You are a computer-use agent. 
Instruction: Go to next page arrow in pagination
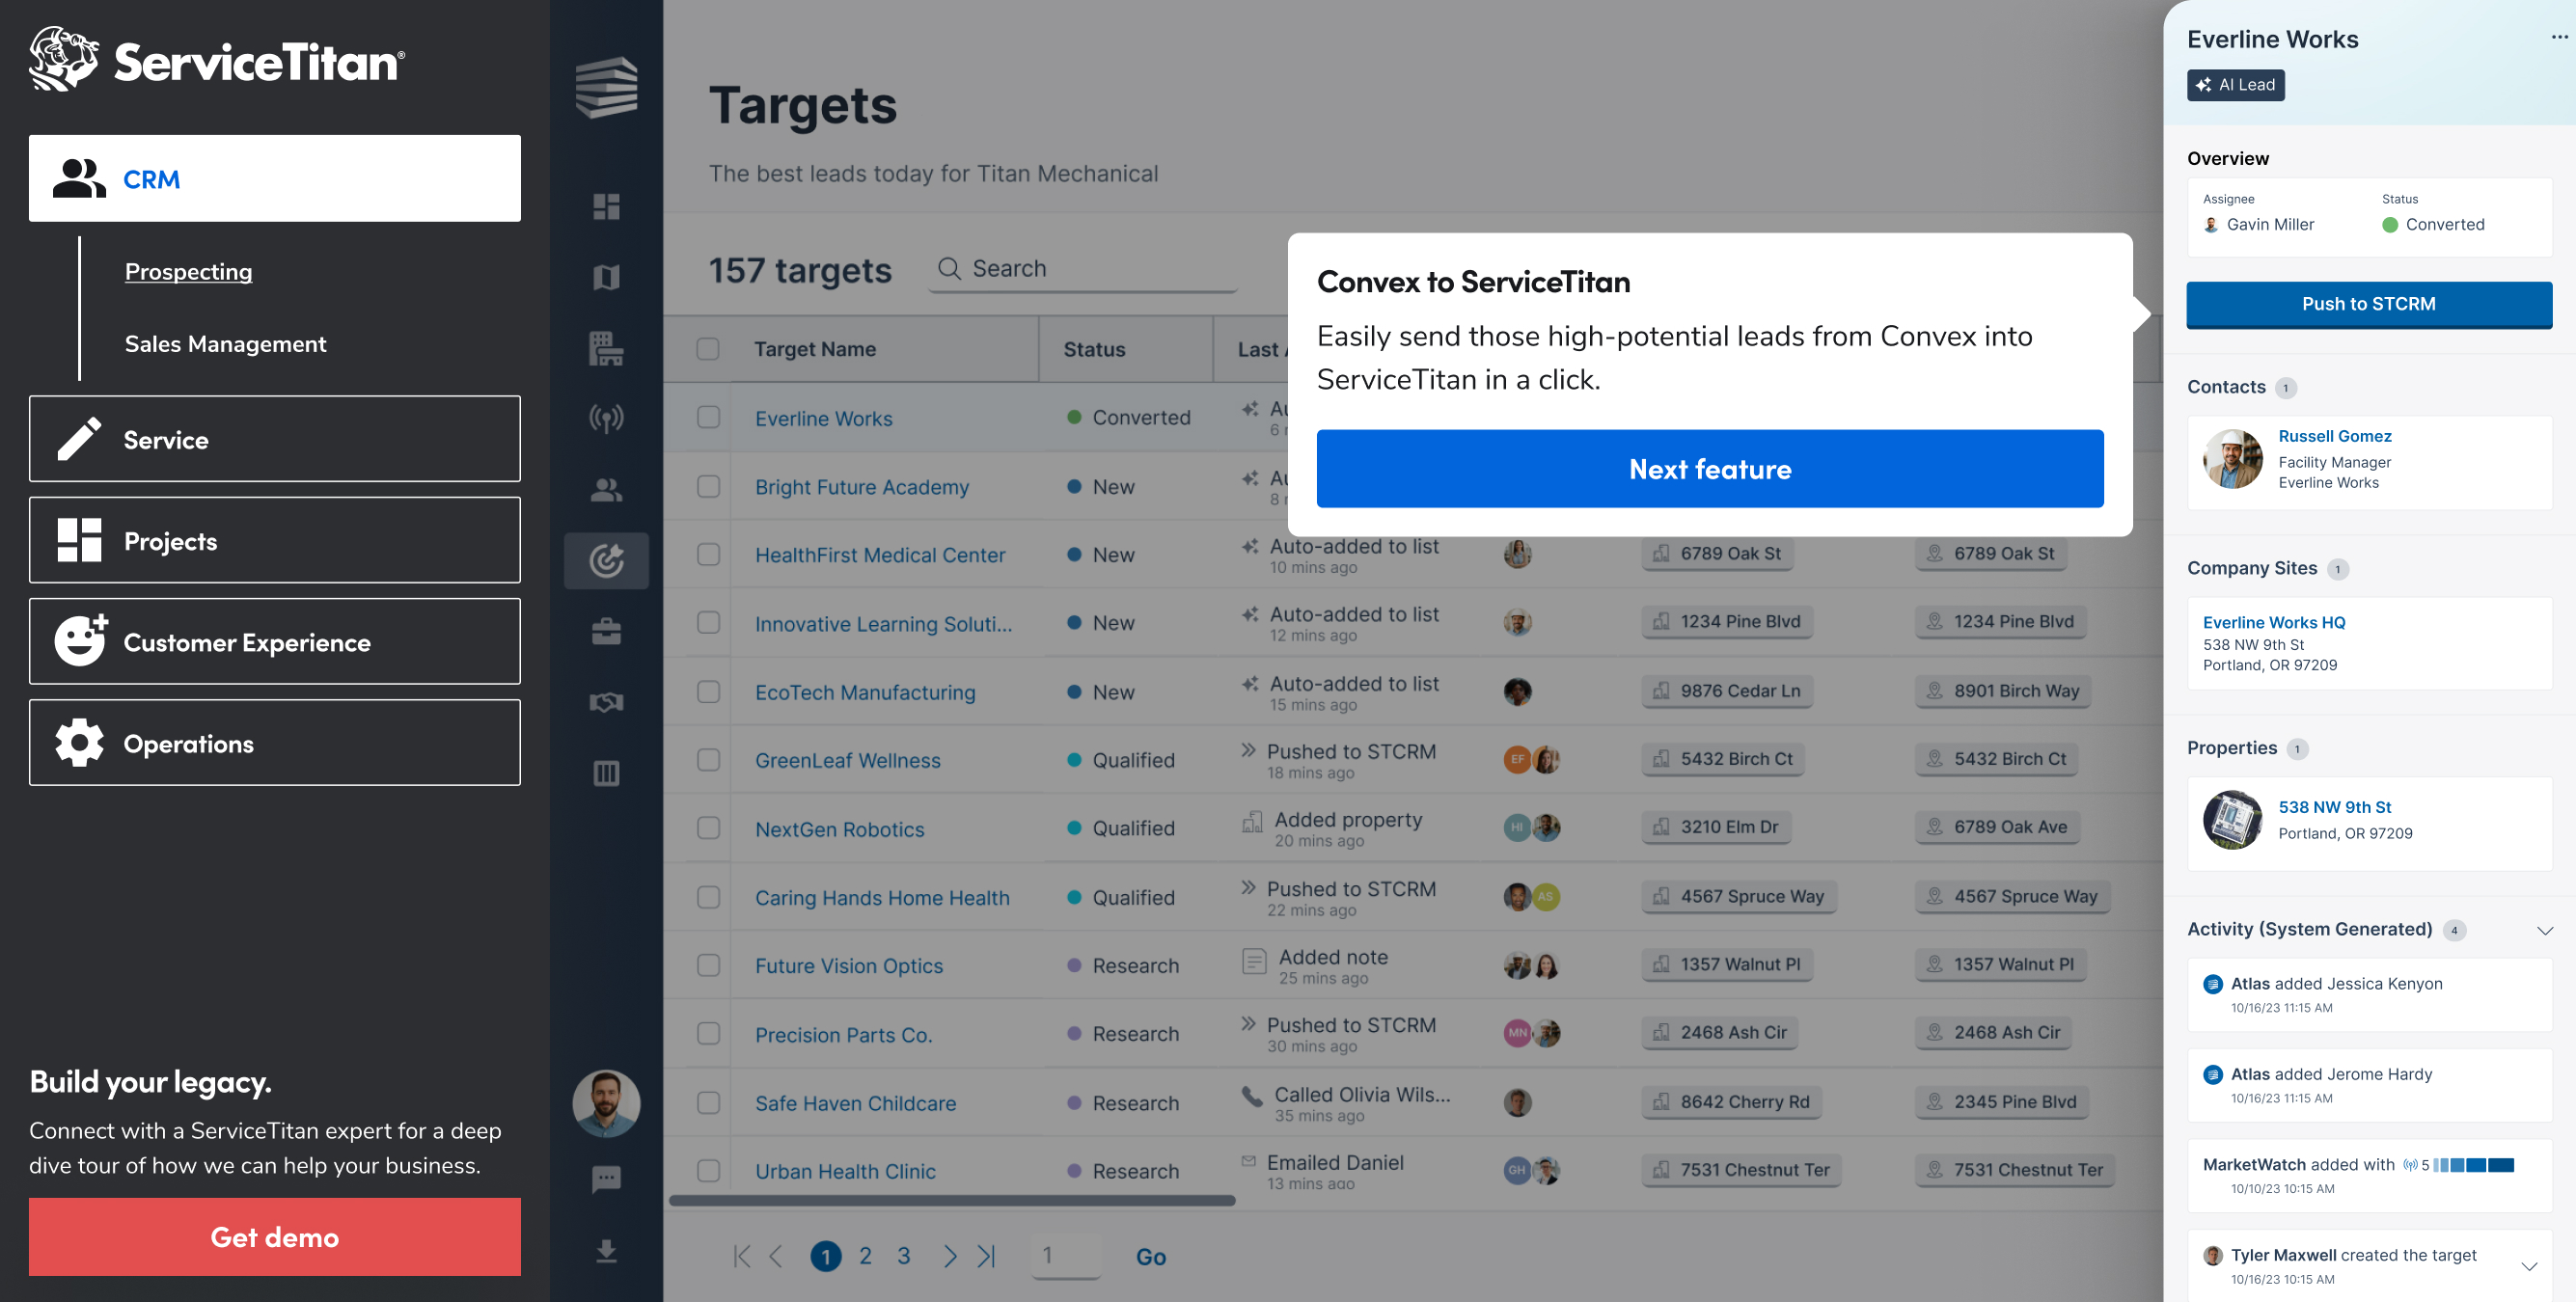click(x=949, y=1256)
